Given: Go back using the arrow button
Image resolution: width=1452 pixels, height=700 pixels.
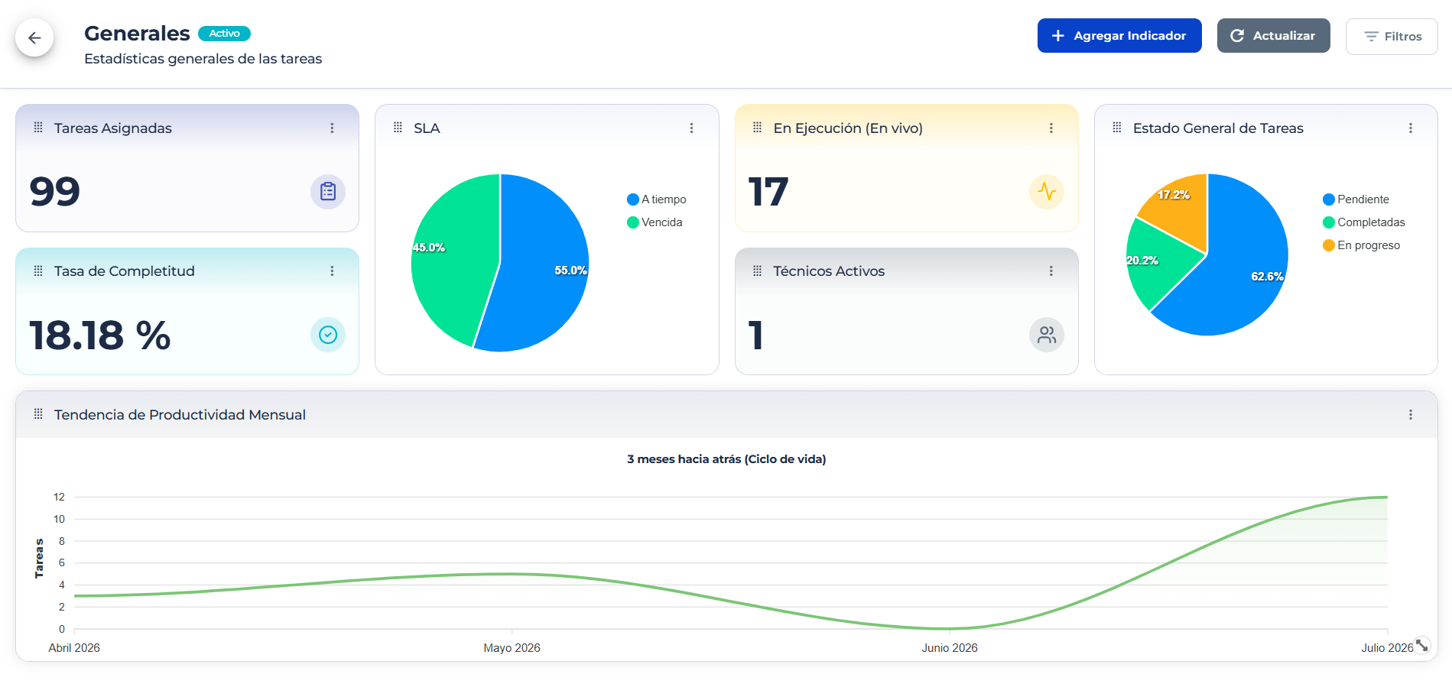Looking at the screenshot, I should tap(34, 37).
